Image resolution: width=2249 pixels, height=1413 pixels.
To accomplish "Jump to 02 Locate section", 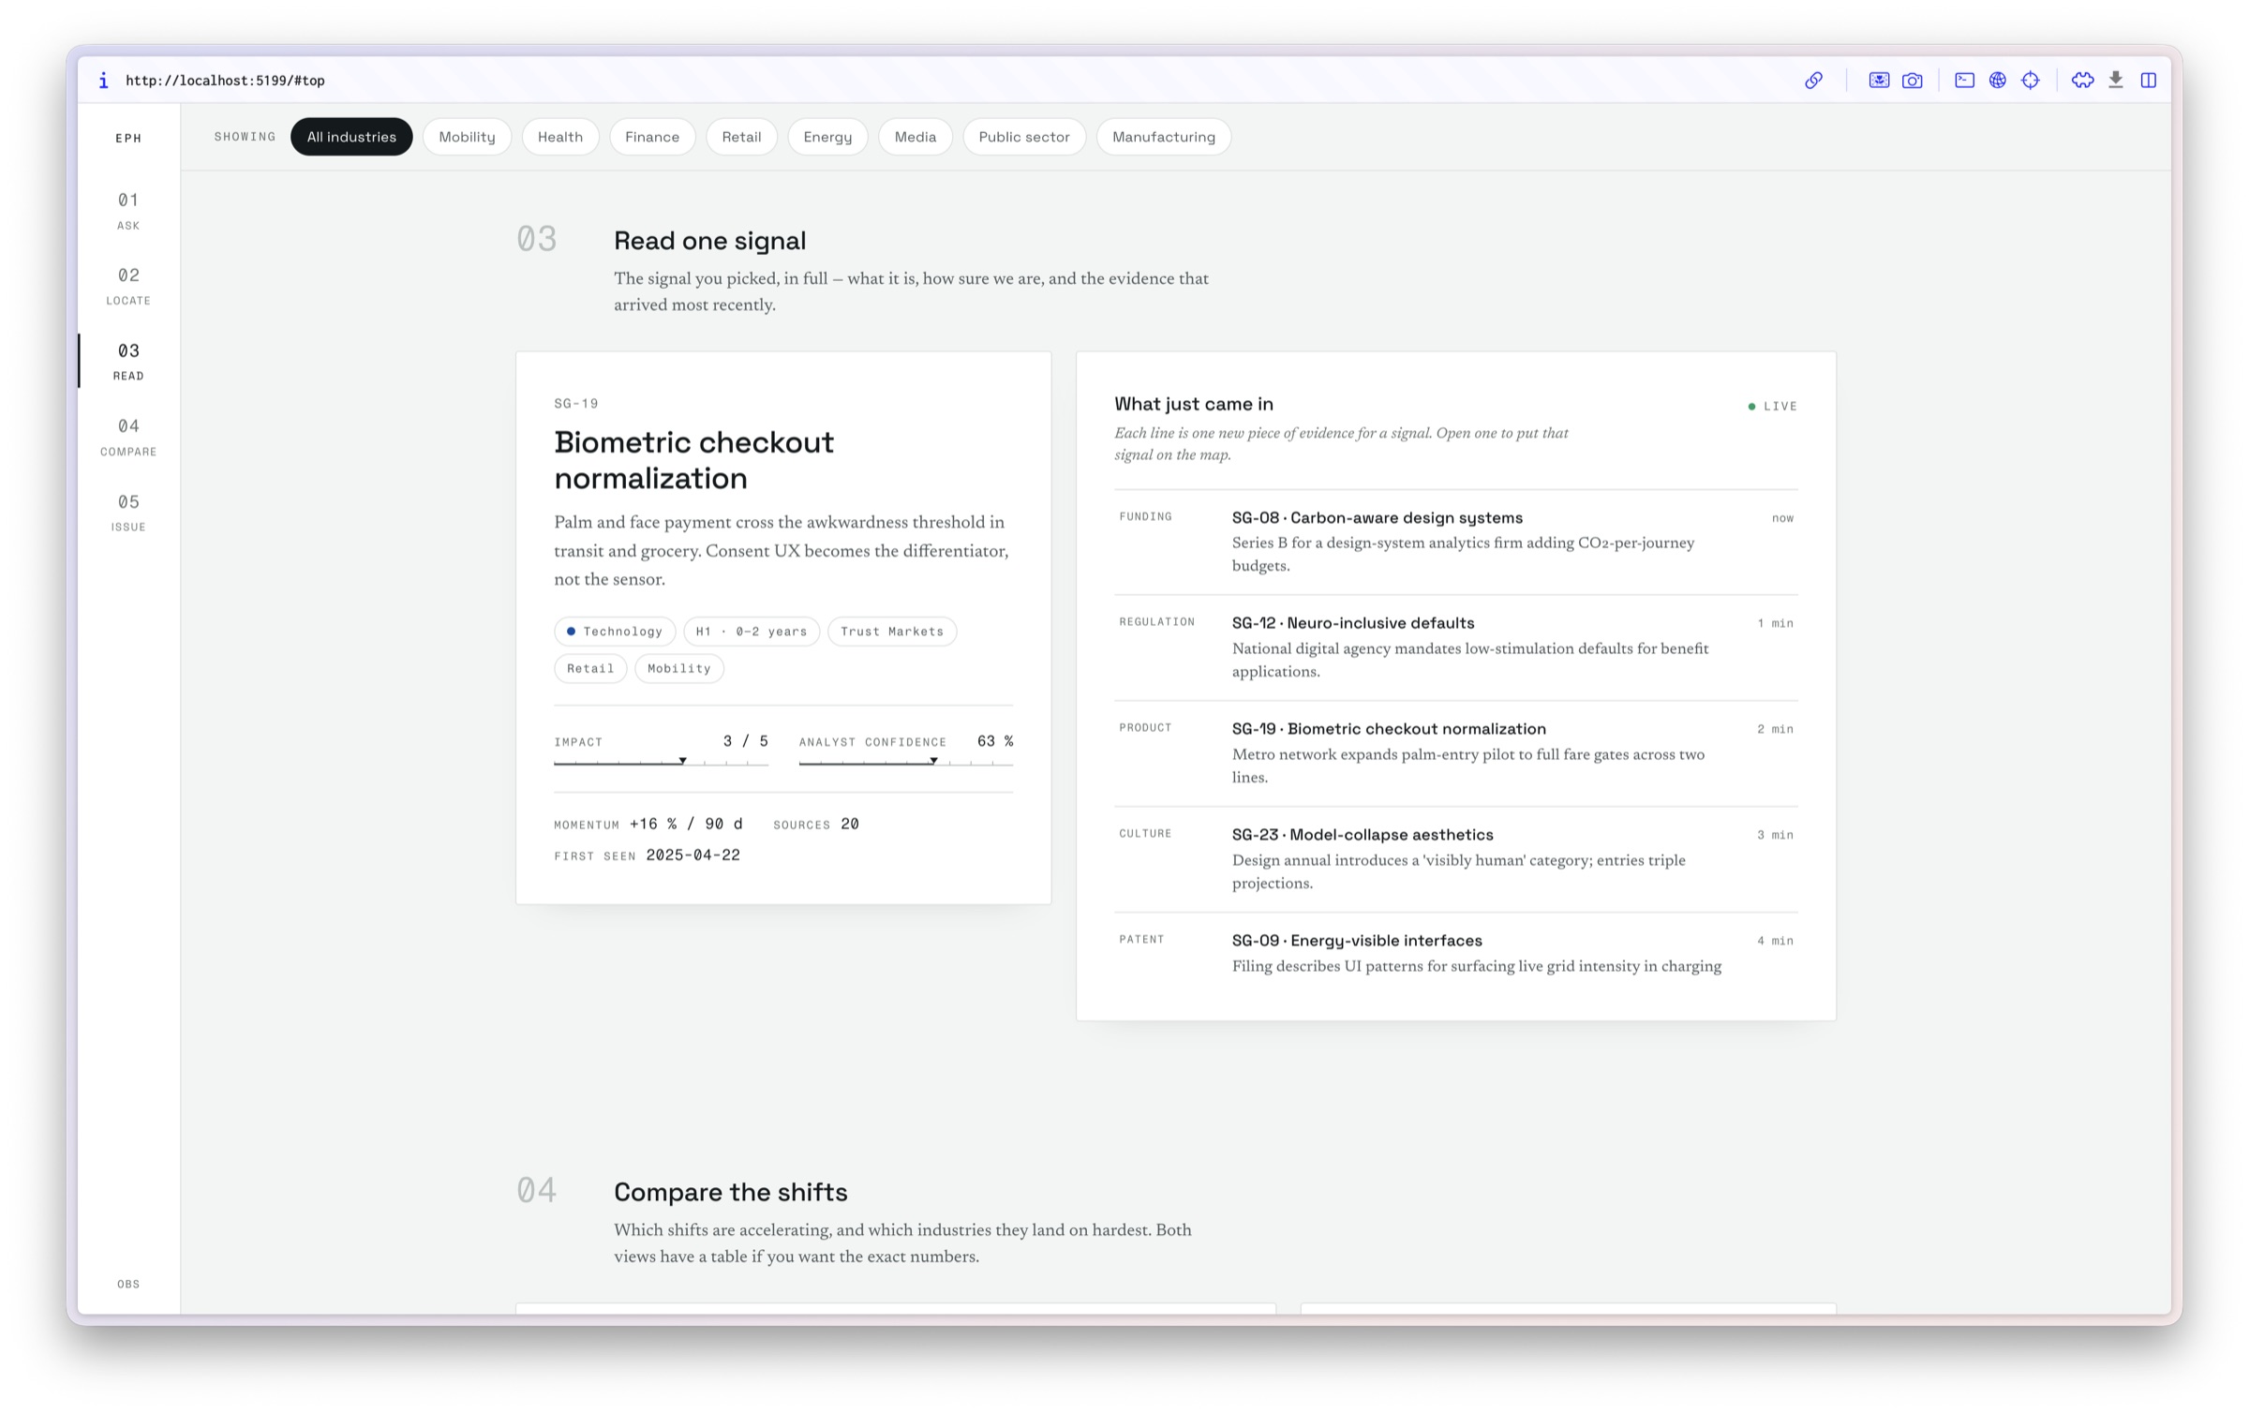I will tap(128, 286).
